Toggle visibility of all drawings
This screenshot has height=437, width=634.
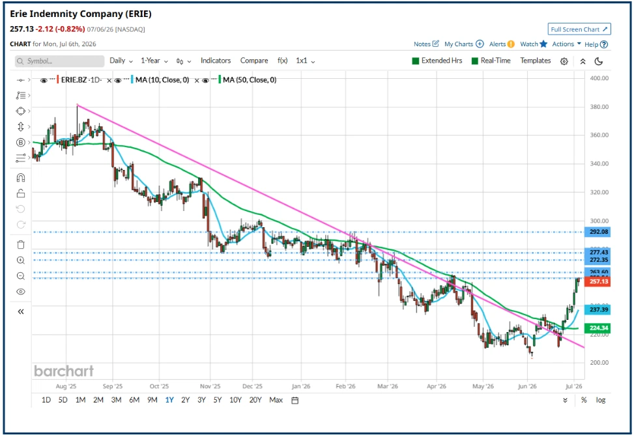pyautogui.click(x=21, y=292)
